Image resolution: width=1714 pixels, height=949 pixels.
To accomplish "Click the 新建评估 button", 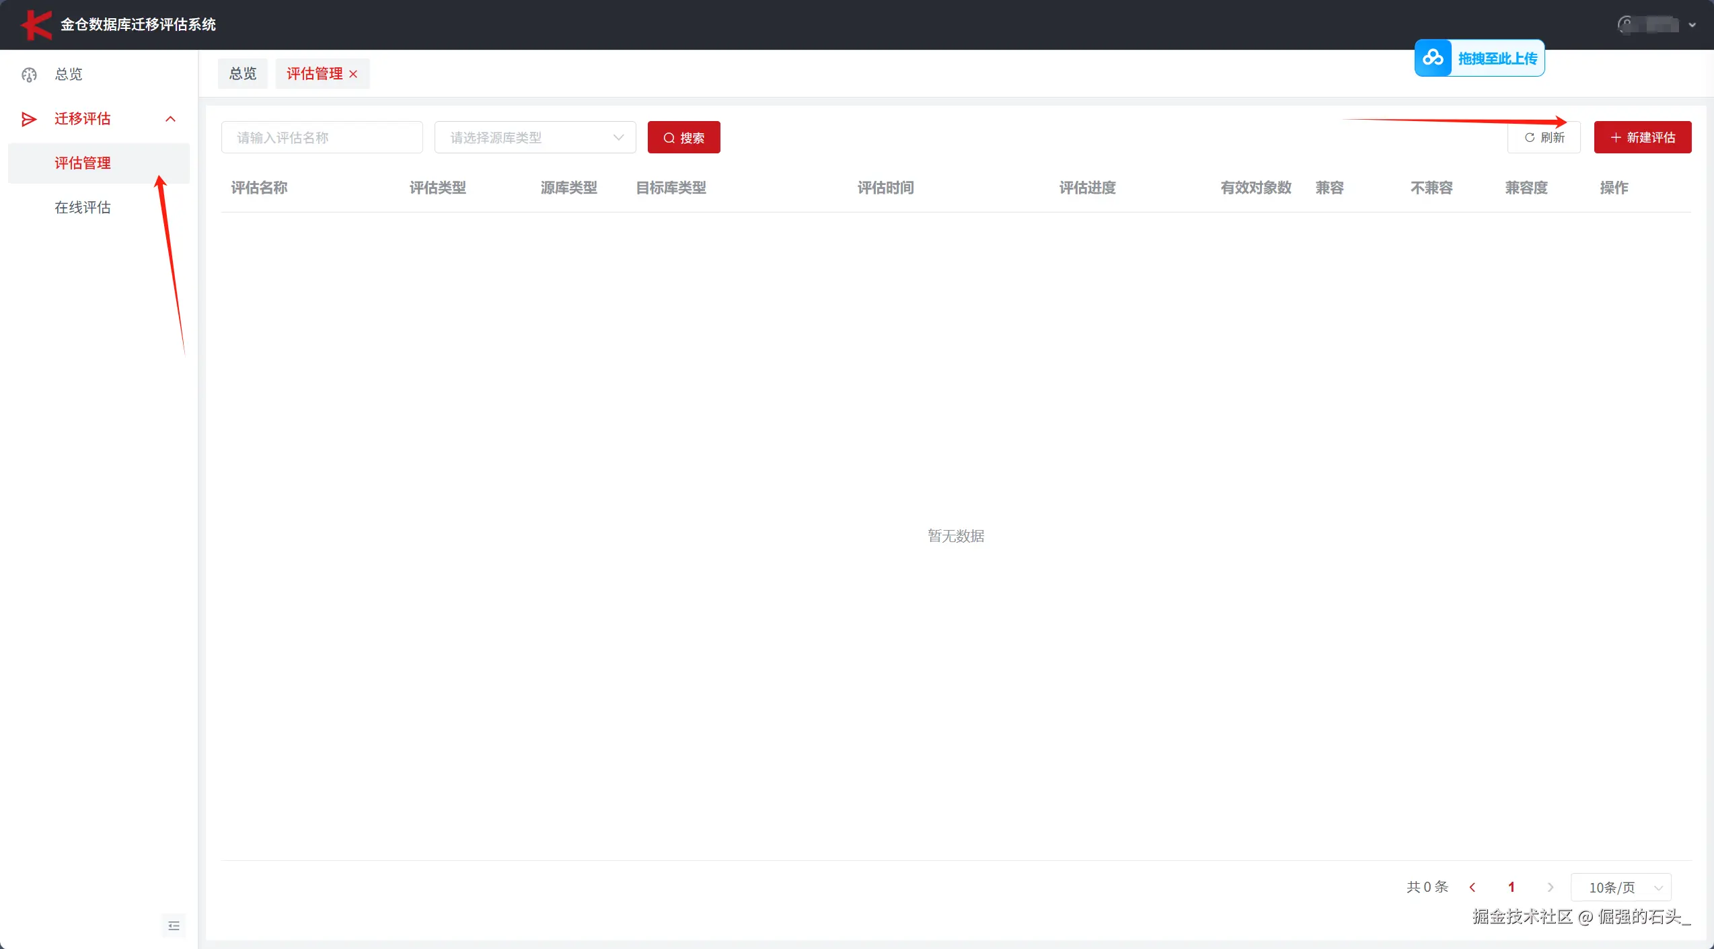I will (x=1642, y=137).
